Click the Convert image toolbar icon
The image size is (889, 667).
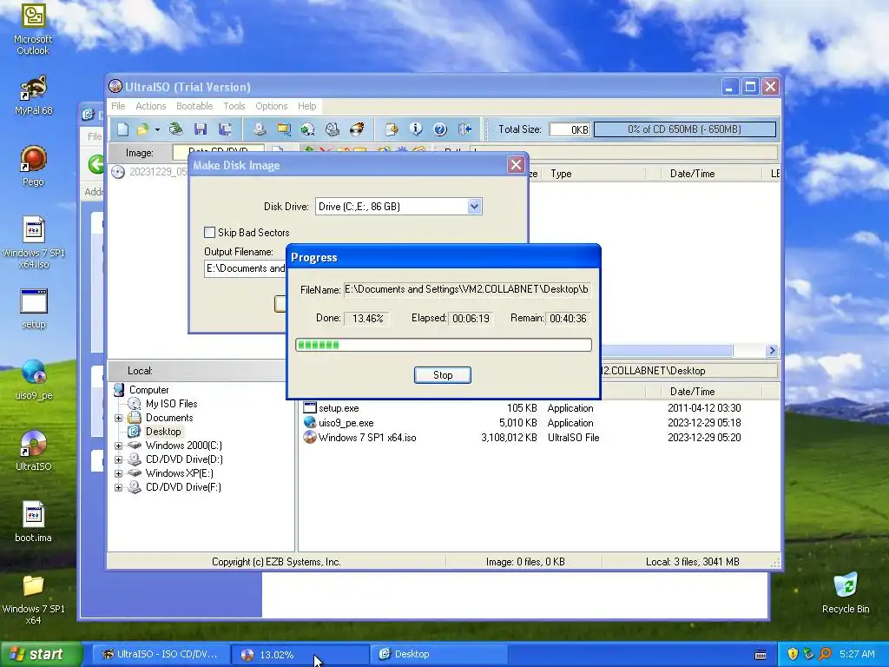(x=308, y=129)
